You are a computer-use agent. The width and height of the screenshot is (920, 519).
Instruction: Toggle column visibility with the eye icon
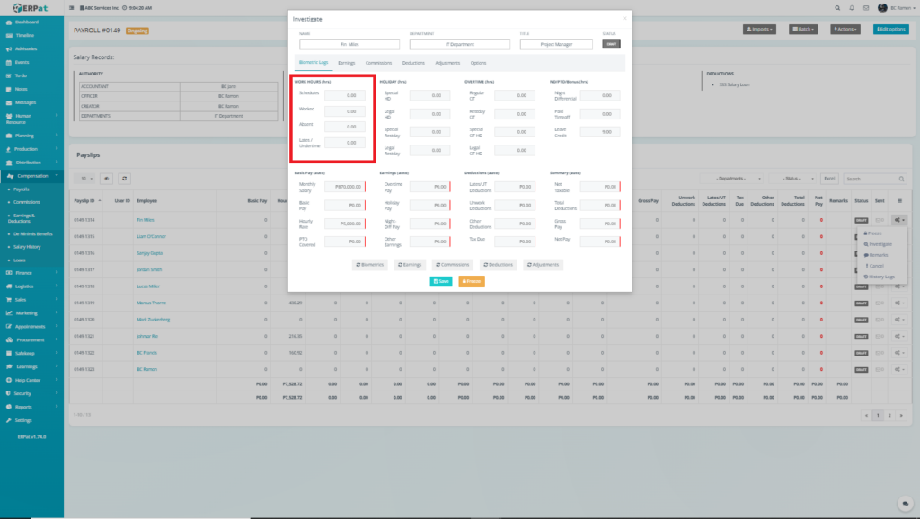click(107, 179)
